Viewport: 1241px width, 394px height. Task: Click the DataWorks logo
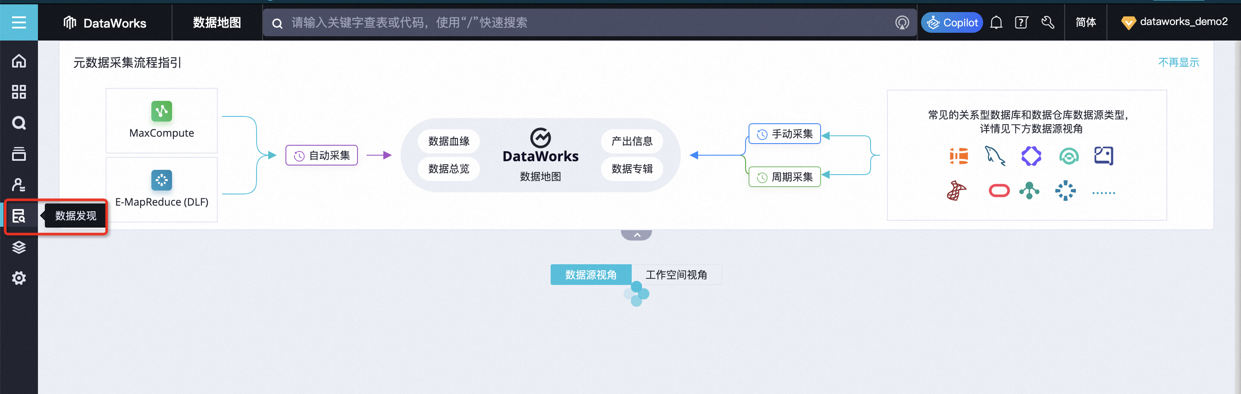pos(105,23)
